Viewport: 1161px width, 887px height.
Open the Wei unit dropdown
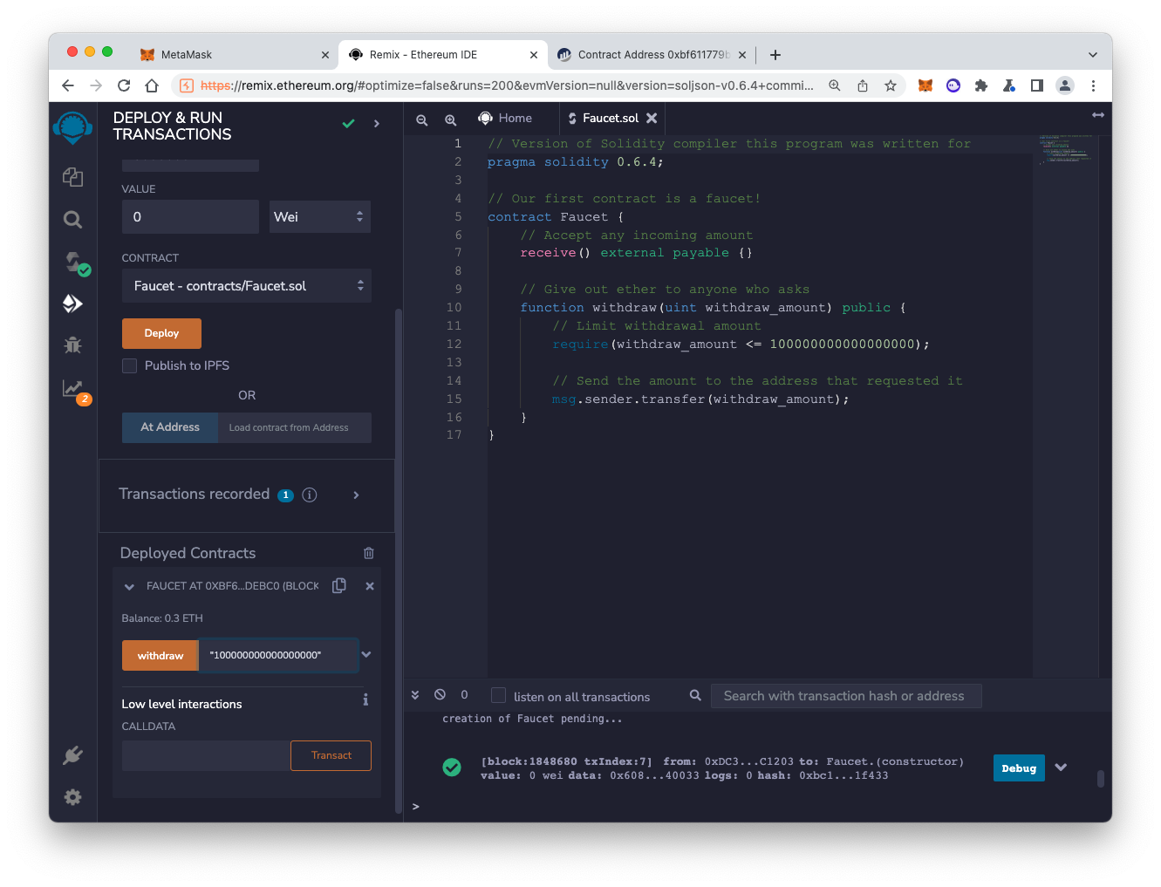[x=319, y=217]
